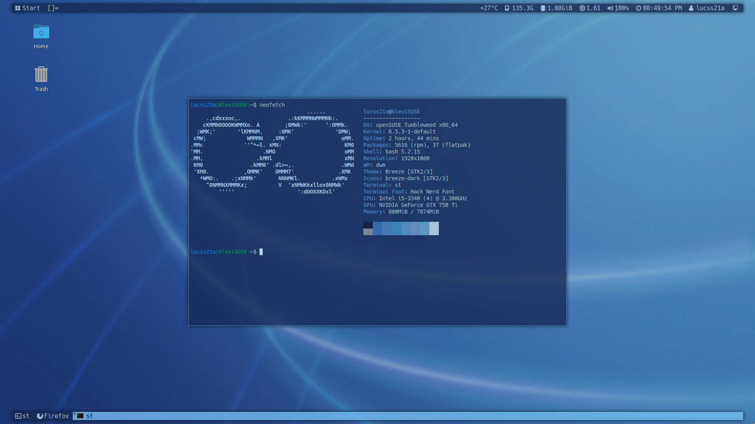
Task: Click the disk usage icon beside 135.3G
Action: click(507, 8)
